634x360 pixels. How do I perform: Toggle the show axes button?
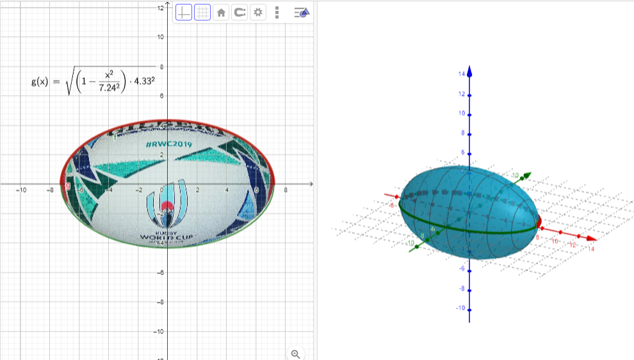[x=184, y=13]
